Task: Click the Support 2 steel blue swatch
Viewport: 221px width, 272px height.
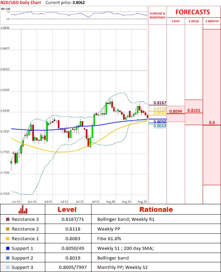Action: point(8,258)
